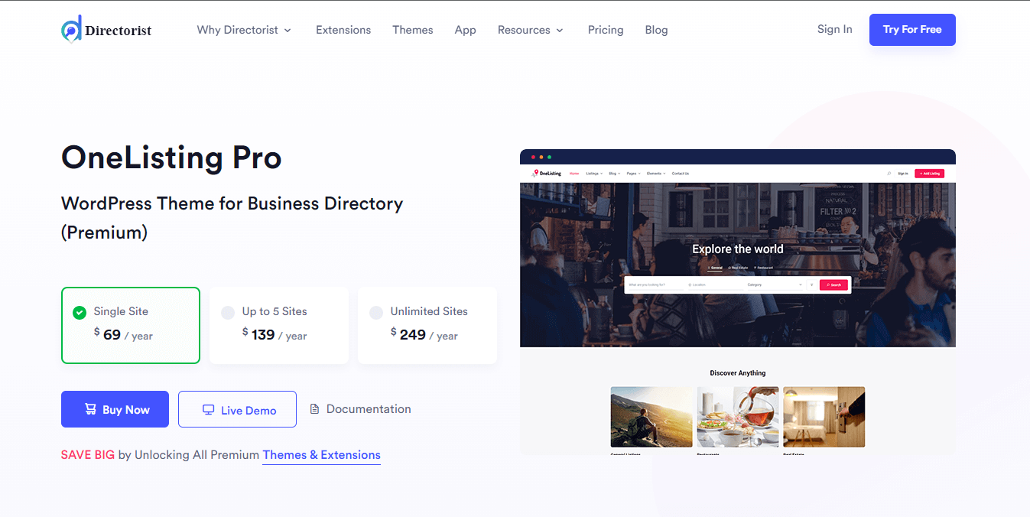
Task: Click the Restaurants category thumbnail in the preview
Action: coord(737,416)
